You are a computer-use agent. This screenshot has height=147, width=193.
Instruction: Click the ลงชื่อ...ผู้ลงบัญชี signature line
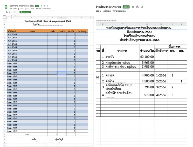pos(47,139)
